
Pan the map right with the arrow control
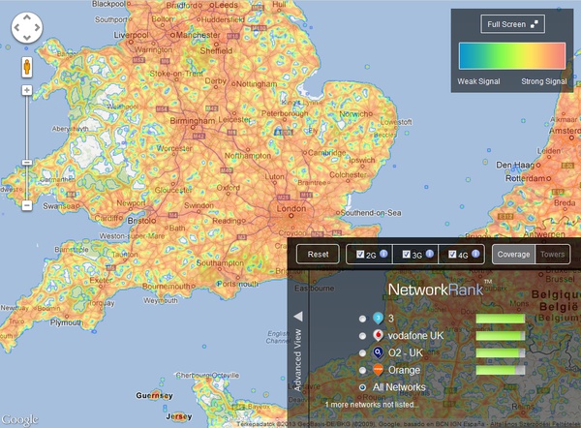point(38,27)
